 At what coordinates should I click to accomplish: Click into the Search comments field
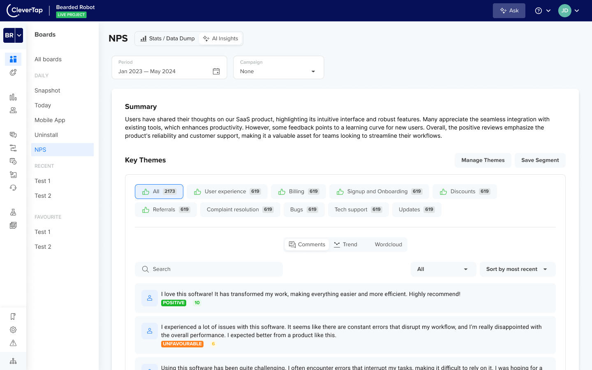coord(209,269)
